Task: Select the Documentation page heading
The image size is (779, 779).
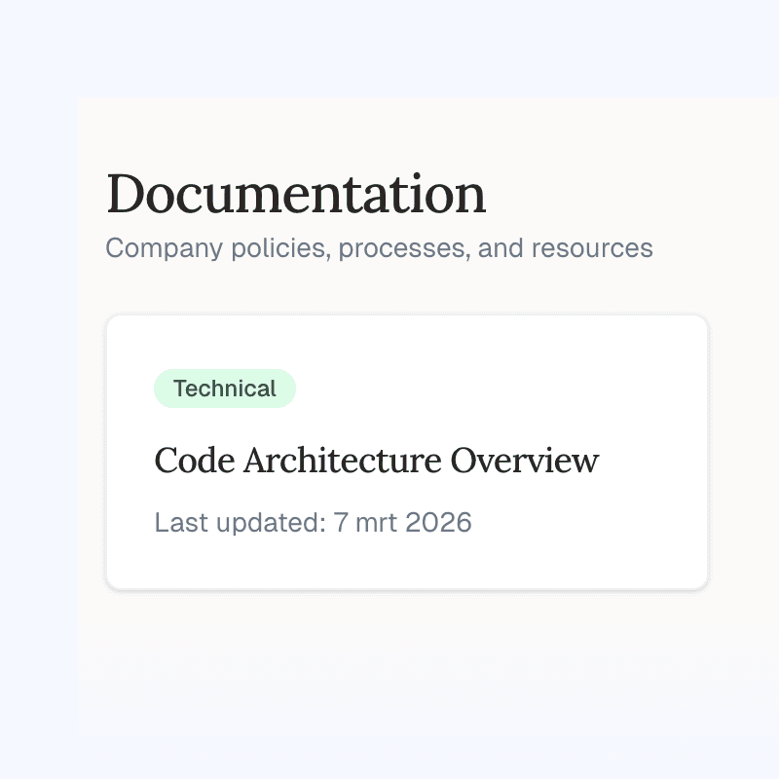Action: pos(296,194)
